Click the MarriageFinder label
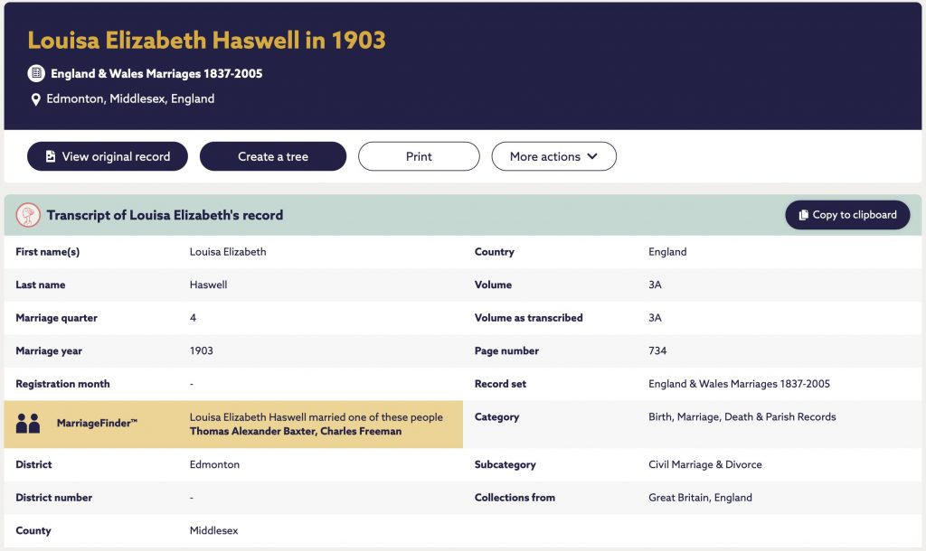This screenshot has height=551, width=926. pyautogui.click(x=97, y=423)
